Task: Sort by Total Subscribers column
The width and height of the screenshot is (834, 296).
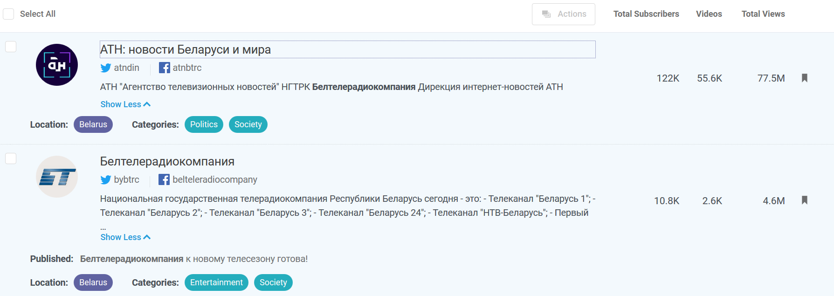Action: coord(646,14)
